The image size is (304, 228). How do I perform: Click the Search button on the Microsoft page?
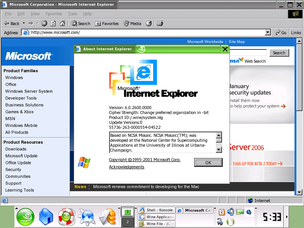pos(279,53)
